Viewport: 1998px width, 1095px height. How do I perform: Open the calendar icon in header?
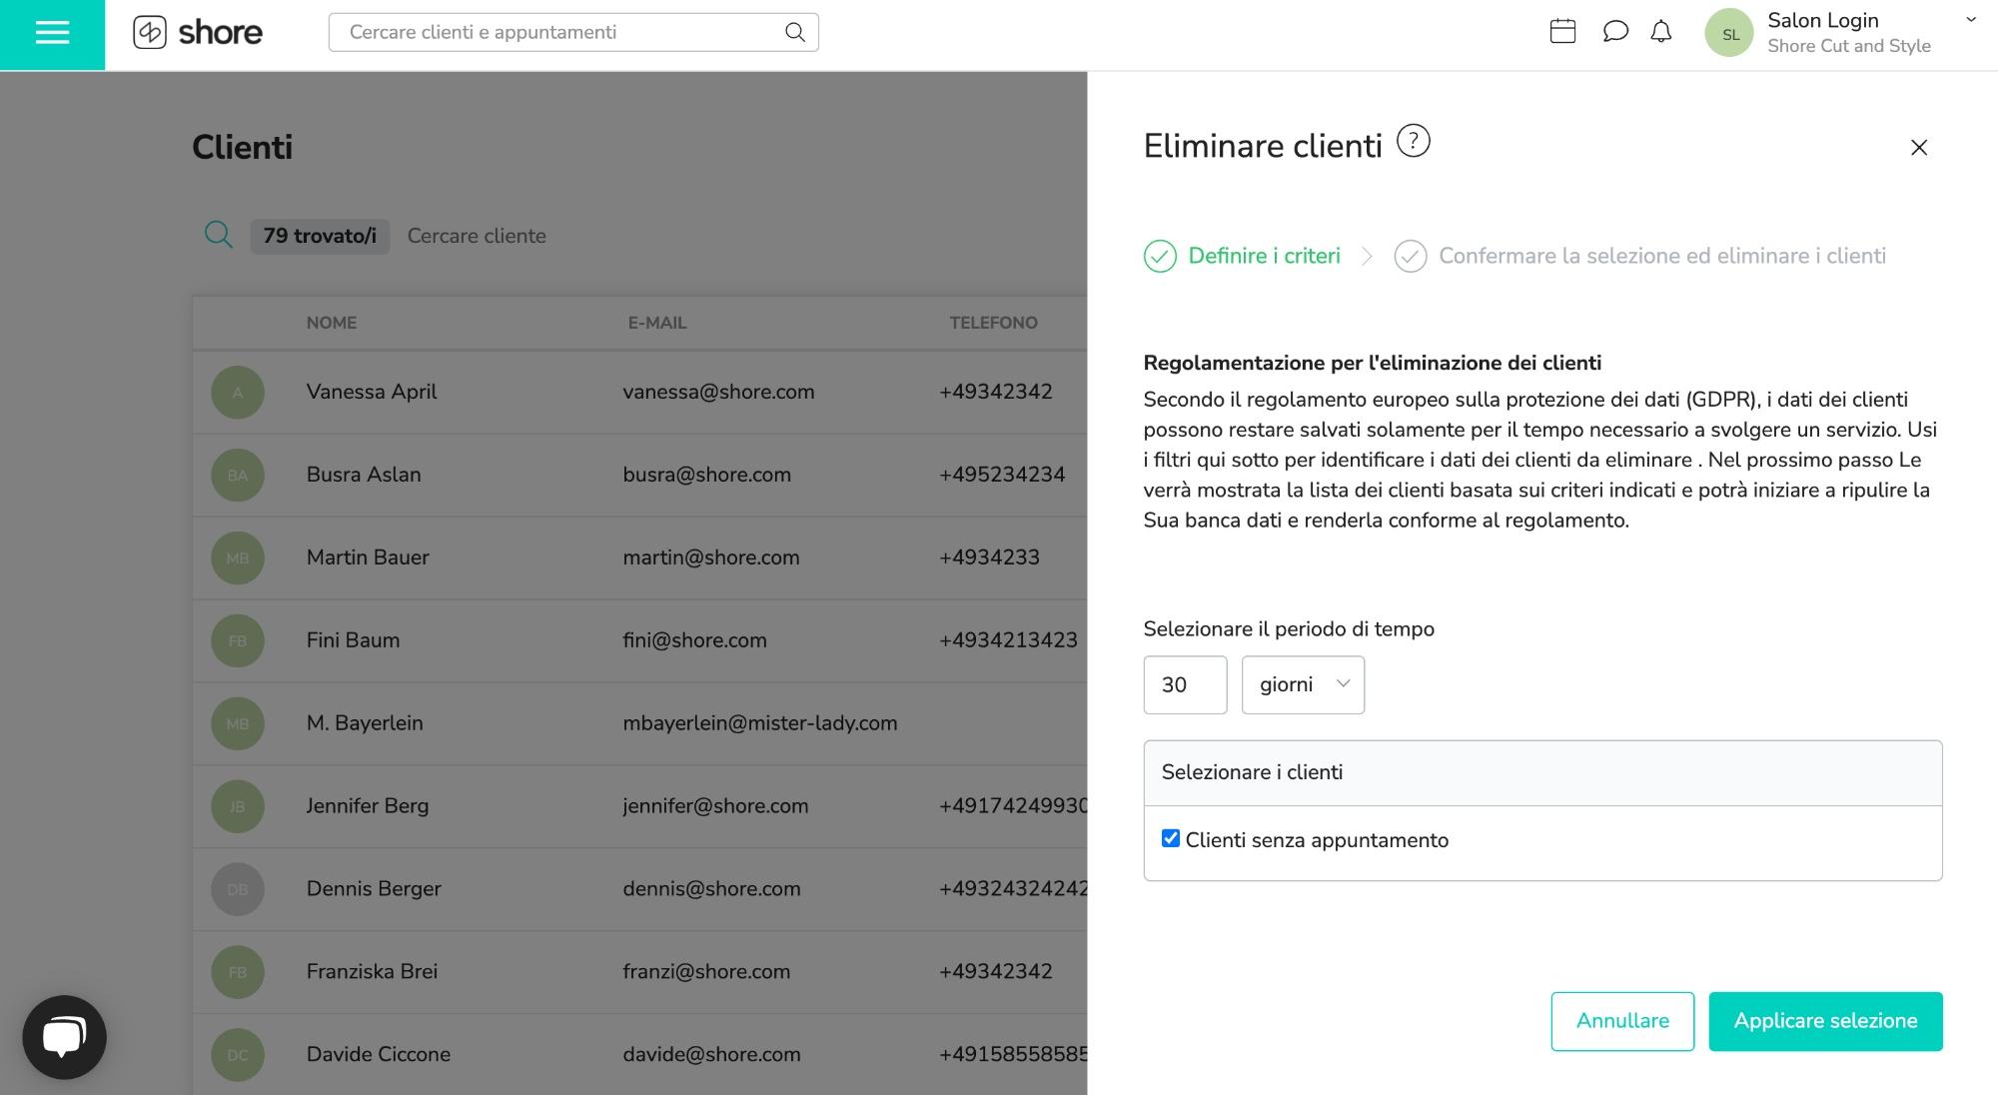(1562, 31)
